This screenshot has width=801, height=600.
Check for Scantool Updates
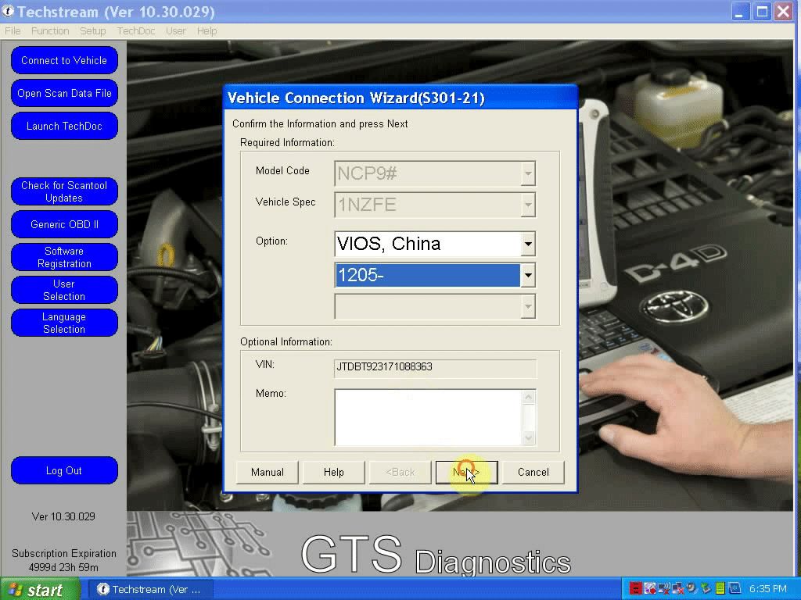(64, 191)
